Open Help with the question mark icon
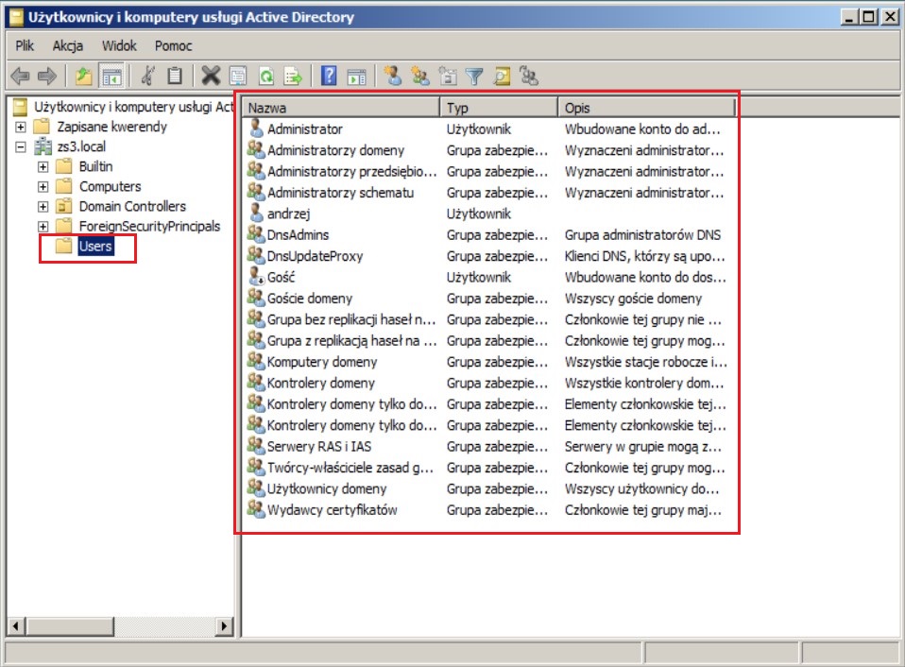This screenshot has width=905, height=667. click(x=329, y=76)
